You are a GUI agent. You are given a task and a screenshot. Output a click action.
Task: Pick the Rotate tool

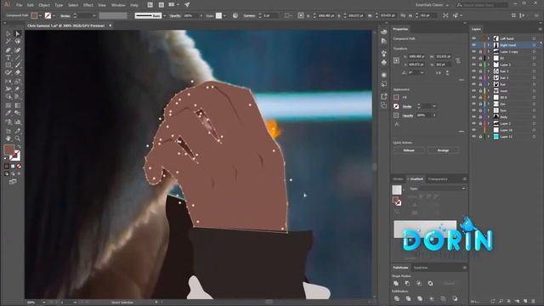pyautogui.click(x=8, y=82)
